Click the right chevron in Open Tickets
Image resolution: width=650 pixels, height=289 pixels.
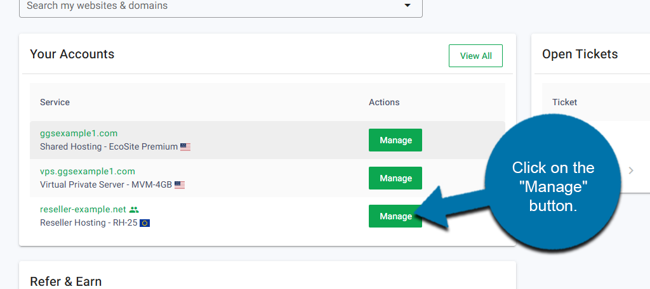tap(630, 170)
